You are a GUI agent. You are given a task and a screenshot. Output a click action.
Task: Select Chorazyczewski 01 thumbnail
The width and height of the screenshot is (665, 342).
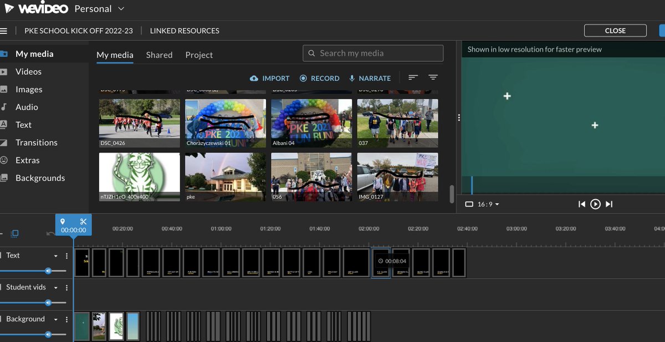(226, 123)
